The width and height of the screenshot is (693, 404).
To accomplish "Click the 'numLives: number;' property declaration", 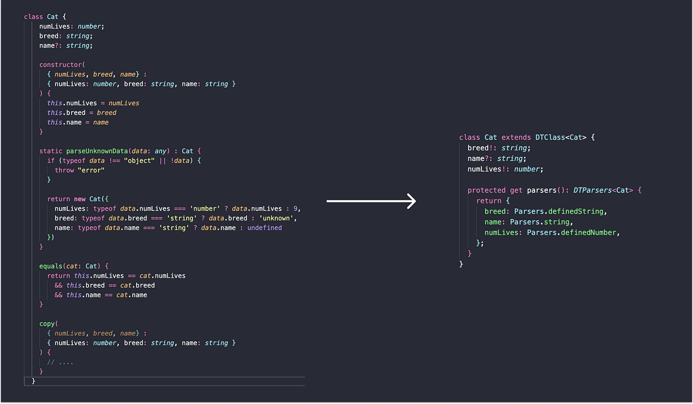I will coord(72,26).
